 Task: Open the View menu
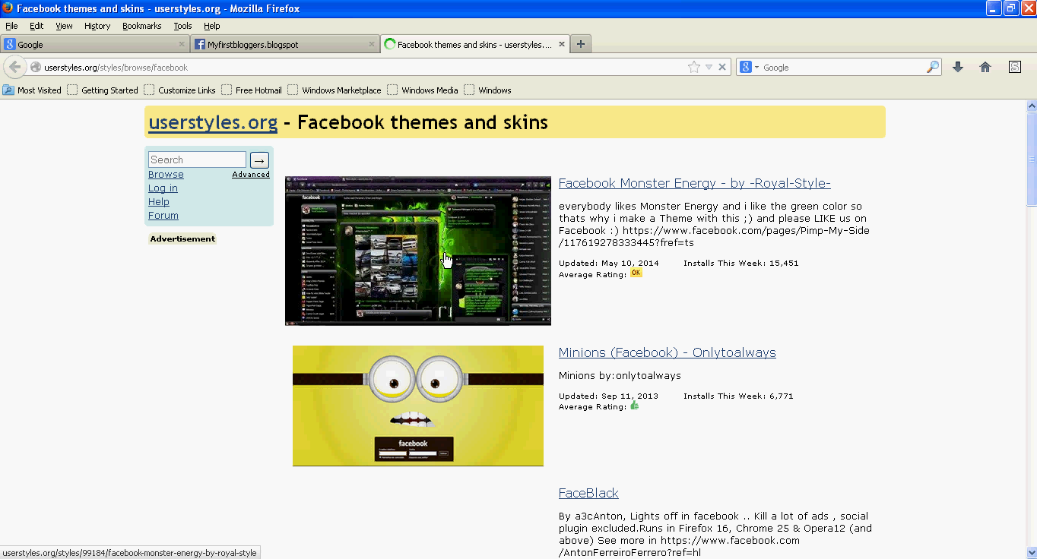point(64,26)
